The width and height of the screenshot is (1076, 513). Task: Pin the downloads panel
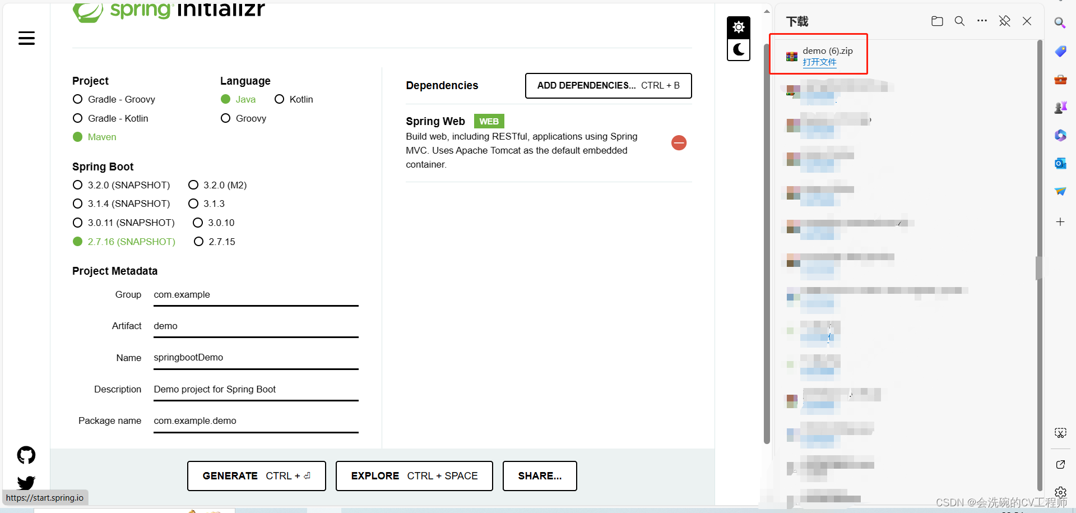[x=1004, y=21]
